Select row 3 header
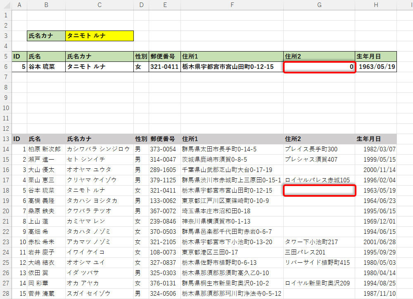Image resolution: width=413 pixels, height=299 pixels. pos(6,36)
